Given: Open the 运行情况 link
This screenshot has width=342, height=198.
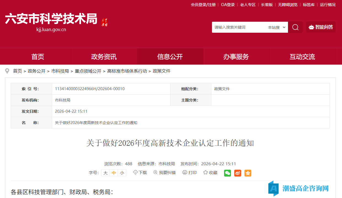Looking at the screenshot, I should click(328, 5).
